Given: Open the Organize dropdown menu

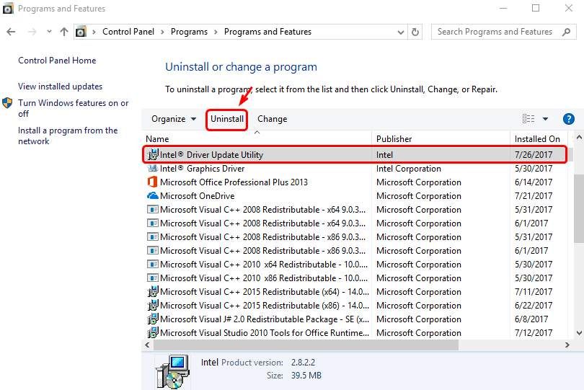Looking at the screenshot, I should 174,119.
